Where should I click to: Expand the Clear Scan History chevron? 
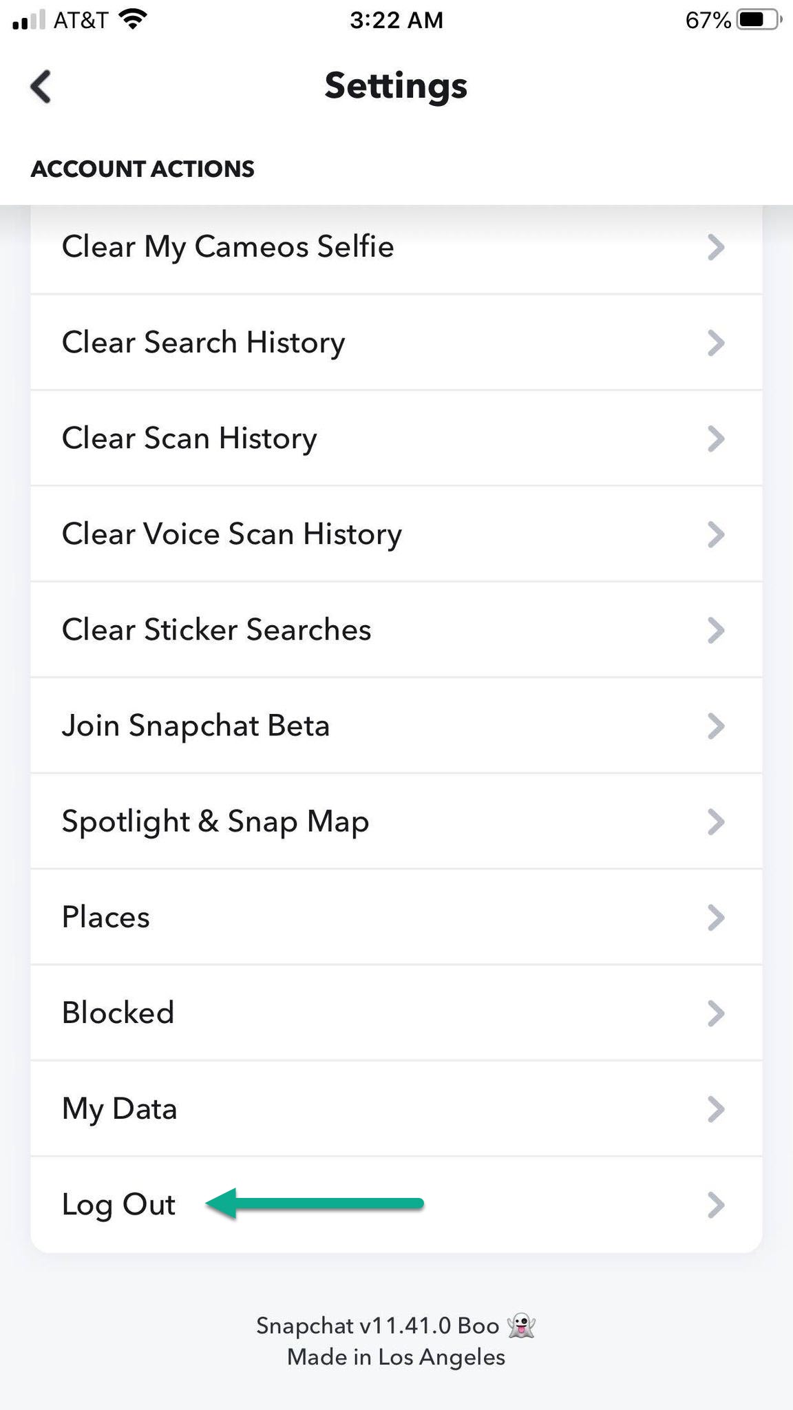(x=716, y=438)
